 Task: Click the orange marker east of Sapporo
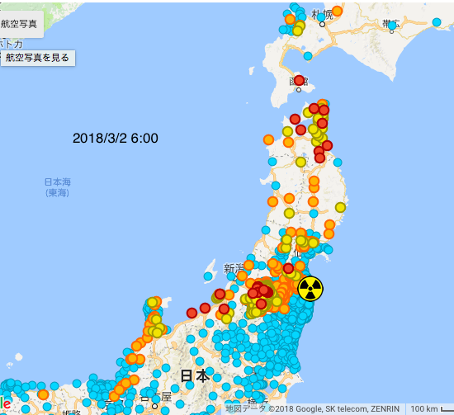337,11
